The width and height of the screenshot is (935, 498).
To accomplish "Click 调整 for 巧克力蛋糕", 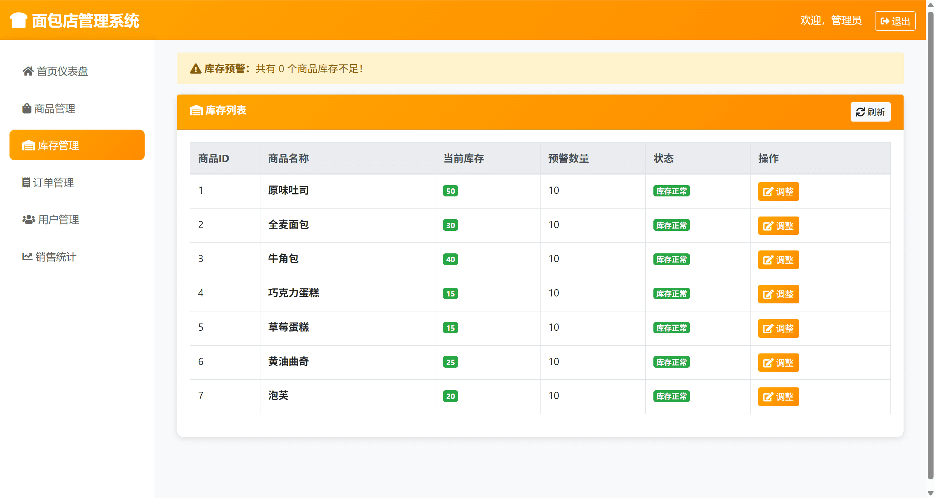I will click(778, 294).
